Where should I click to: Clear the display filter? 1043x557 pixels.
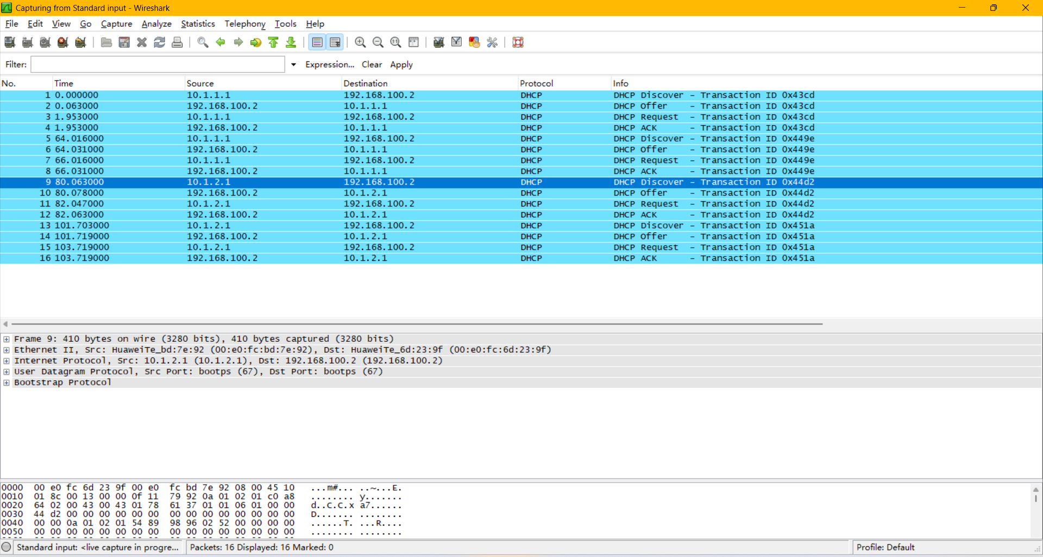coord(372,65)
